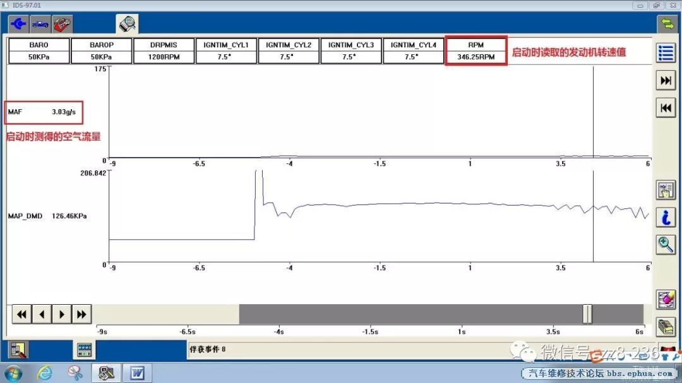Rewind playback with double-left arrow button
This screenshot has width=682, height=383.
(x=21, y=314)
